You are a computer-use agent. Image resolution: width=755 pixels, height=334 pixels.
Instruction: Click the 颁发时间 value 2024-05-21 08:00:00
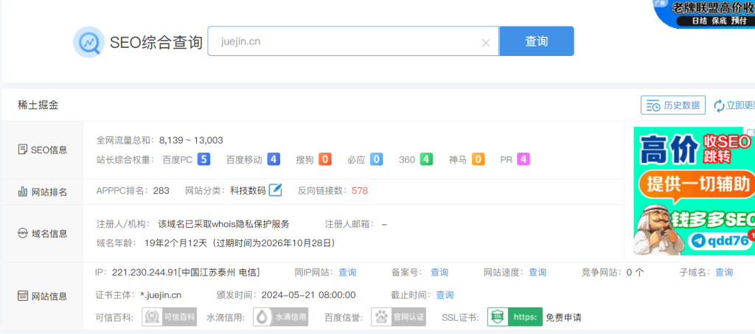(x=309, y=295)
